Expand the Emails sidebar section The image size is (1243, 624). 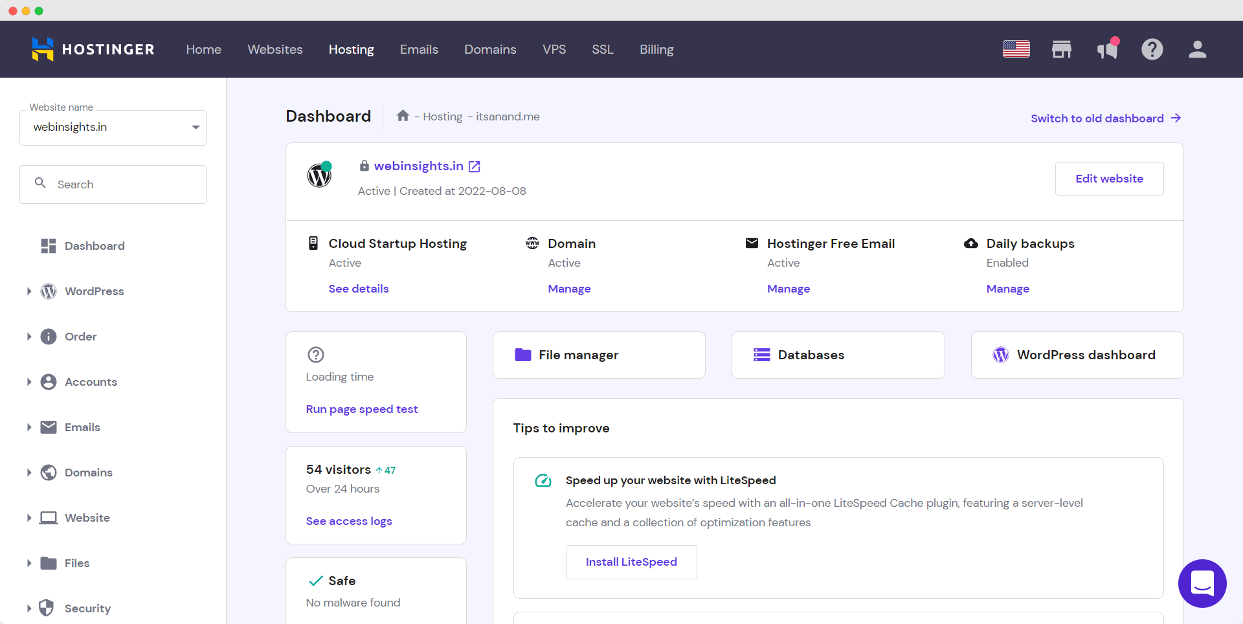coord(29,427)
